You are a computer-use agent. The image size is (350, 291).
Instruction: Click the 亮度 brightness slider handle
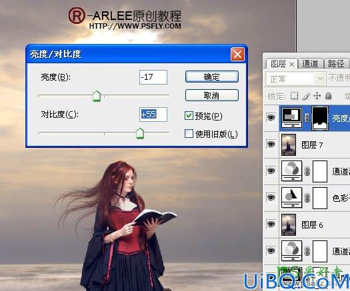[97, 97]
